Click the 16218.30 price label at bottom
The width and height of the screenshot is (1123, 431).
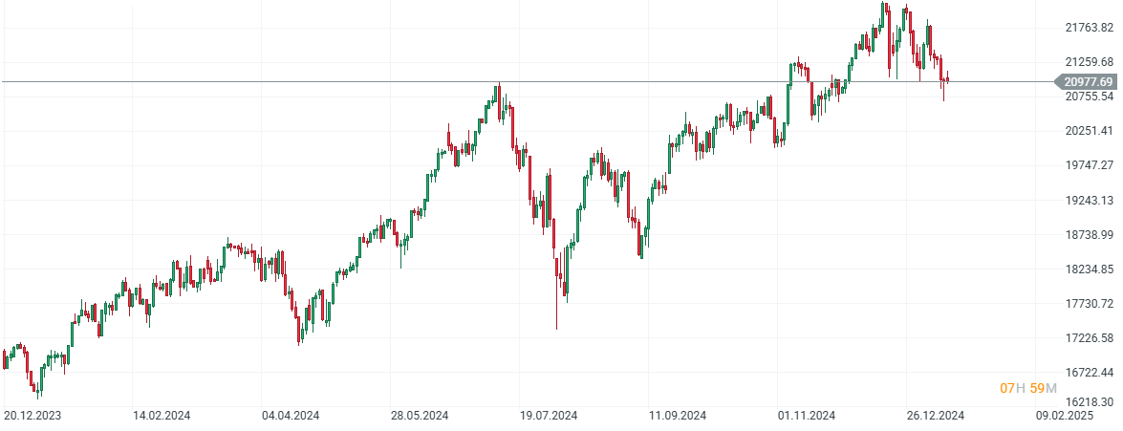[x=1091, y=402]
